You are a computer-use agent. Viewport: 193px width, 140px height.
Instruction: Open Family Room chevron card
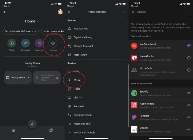(x=18, y=78)
